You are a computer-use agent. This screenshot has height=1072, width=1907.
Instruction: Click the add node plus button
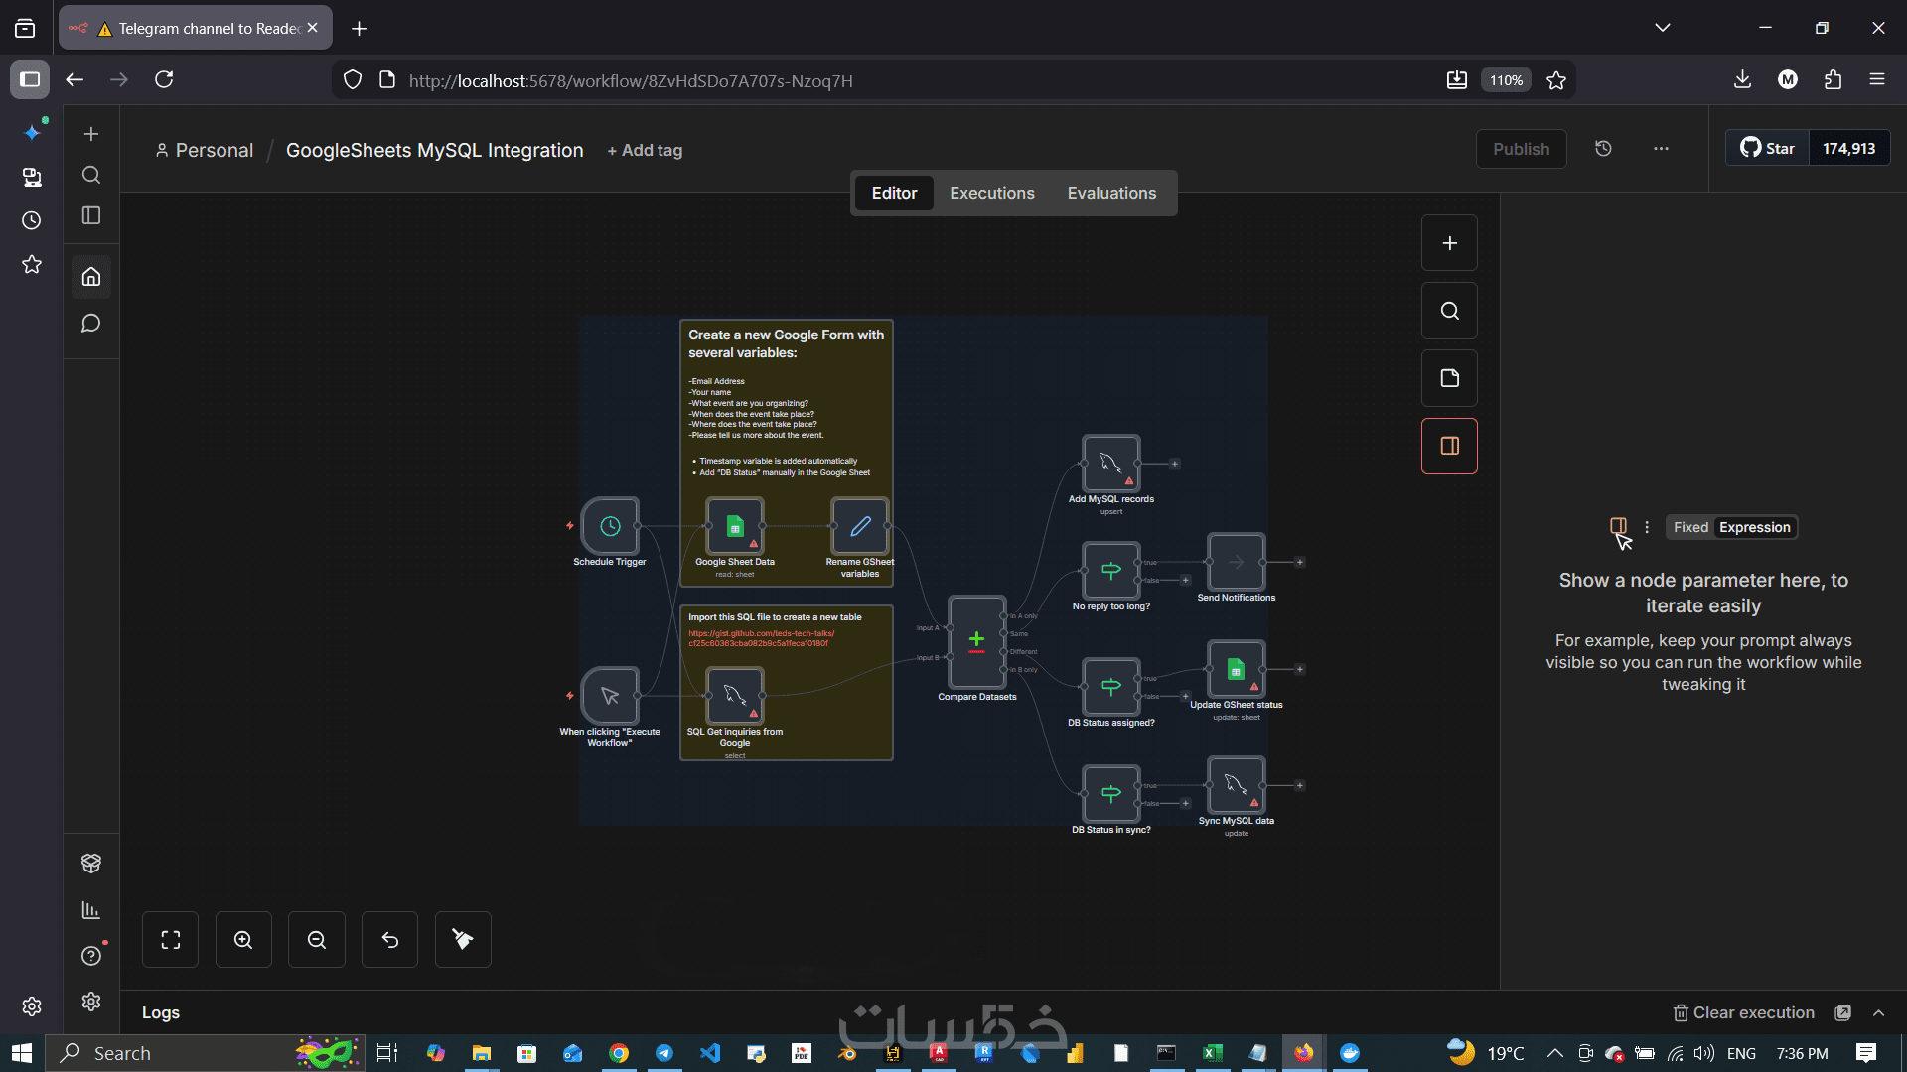pyautogui.click(x=1449, y=243)
